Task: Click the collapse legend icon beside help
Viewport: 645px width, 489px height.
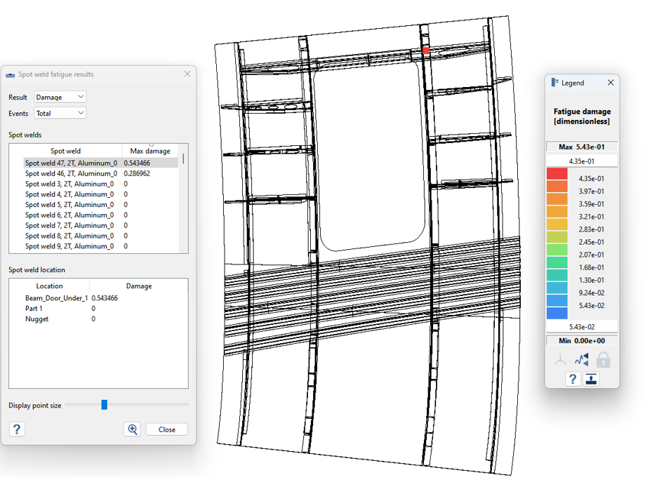Action: pyautogui.click(x=592, y=379)
